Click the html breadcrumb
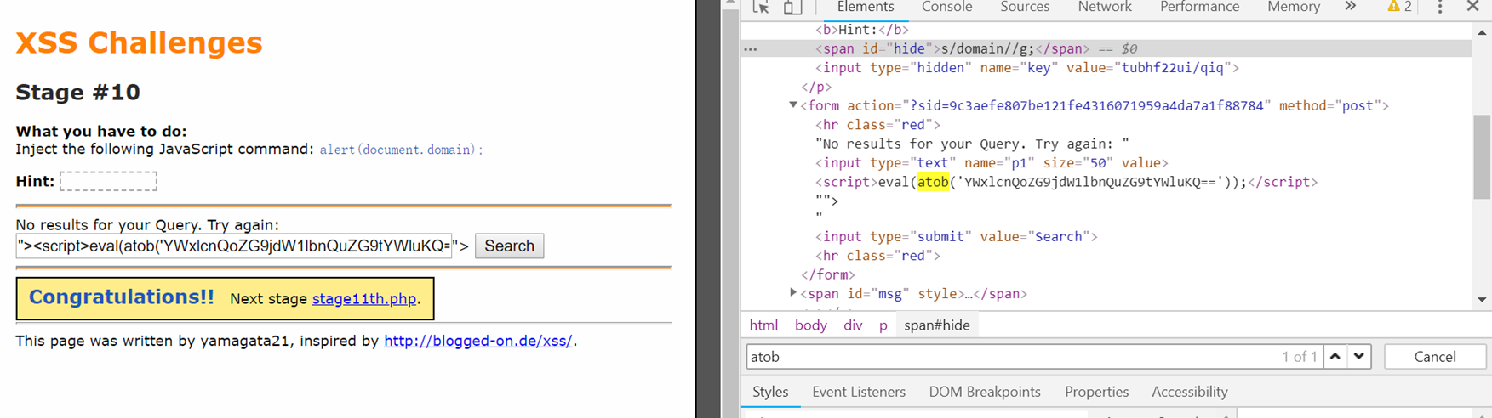Viewport: 1492px width, 418px height. 763,325
